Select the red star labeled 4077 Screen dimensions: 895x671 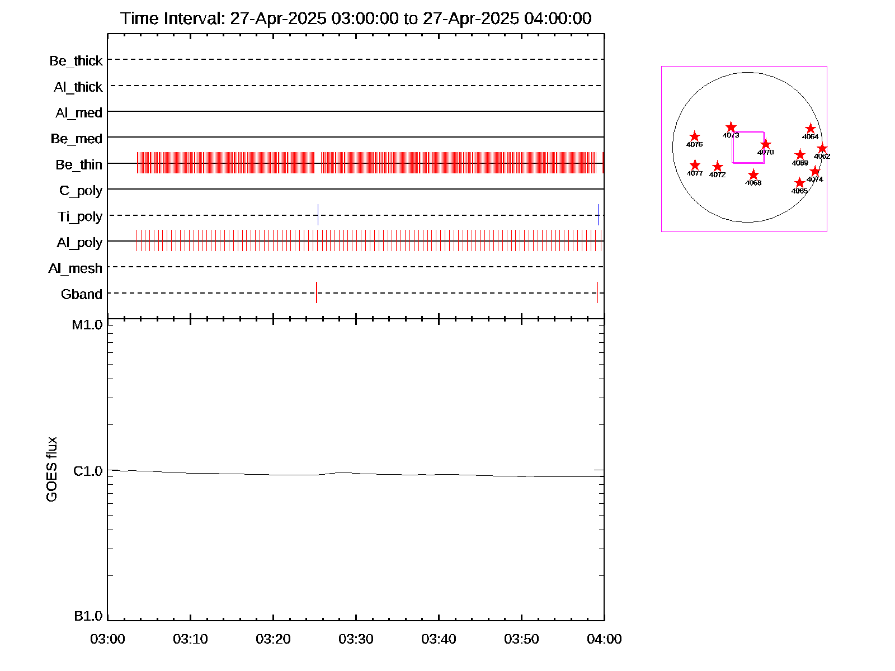[695, 165]
